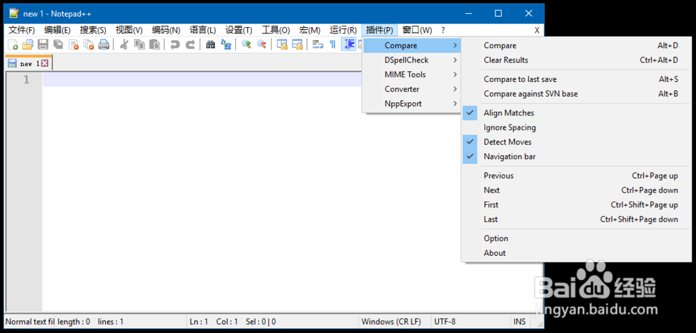Open the 工具(O) menu

pos(276,30)
